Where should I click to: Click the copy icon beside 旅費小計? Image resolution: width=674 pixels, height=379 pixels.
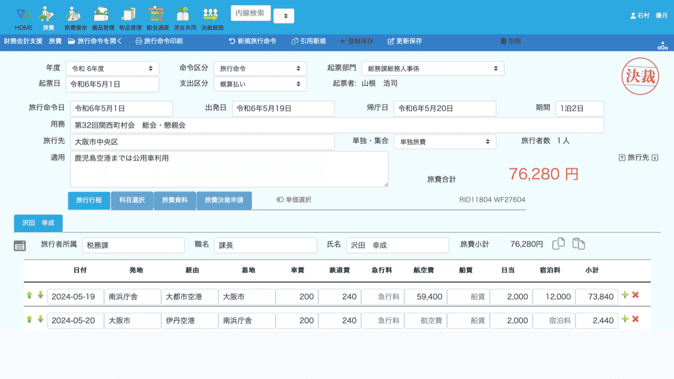(559, 244)
